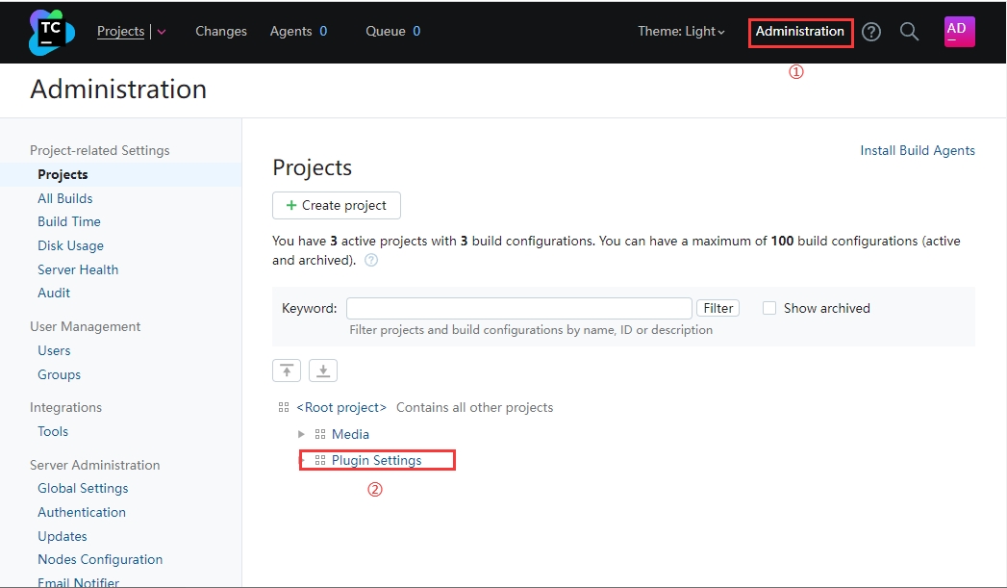1007x588 pixels.
Task: Expand the Media project tree node
Action: point(301,435)
